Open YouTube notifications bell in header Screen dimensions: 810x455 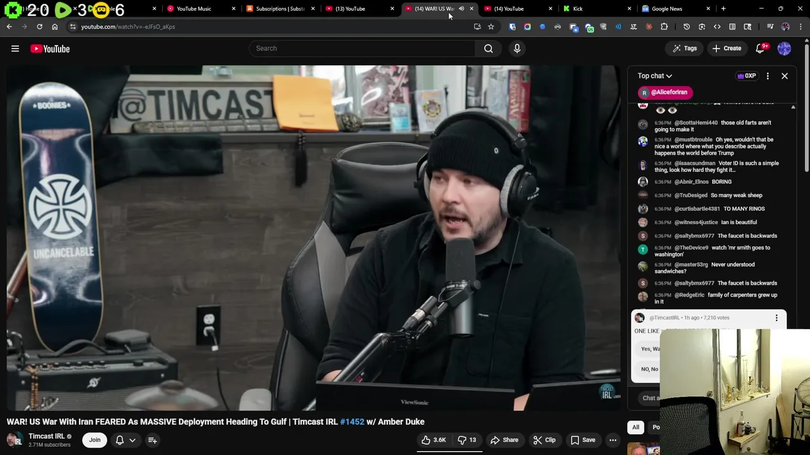pyautogui.click(x=761, y=49)
